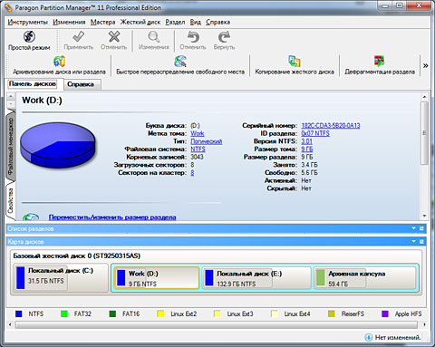Click the volume label link Work
Image resolution: width=435 pixels, height=347 pixels.
(198, 133)
